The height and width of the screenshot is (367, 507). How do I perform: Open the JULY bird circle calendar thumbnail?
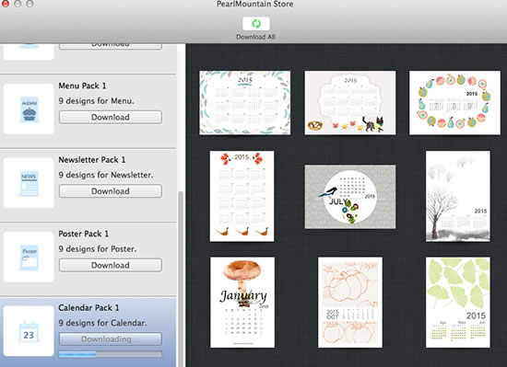click(x=350, y=197)
